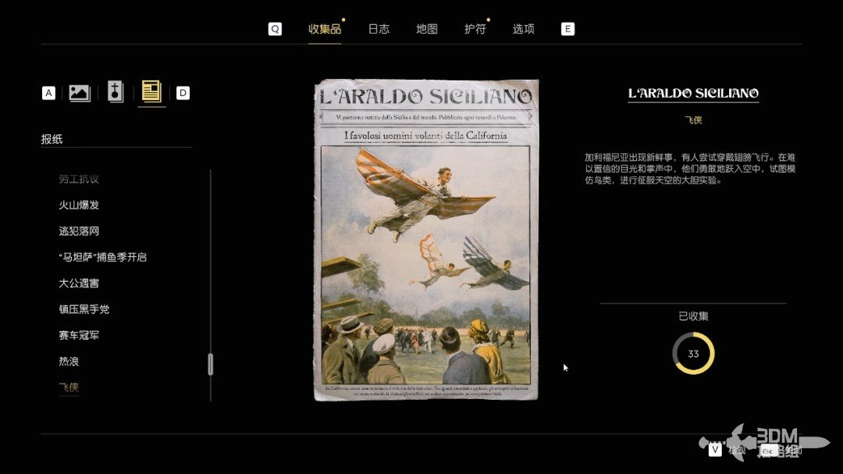The width and height of the screenshot is (843, 474).
Task: Click the 报纸 category heading
Action: coord(52,139)
